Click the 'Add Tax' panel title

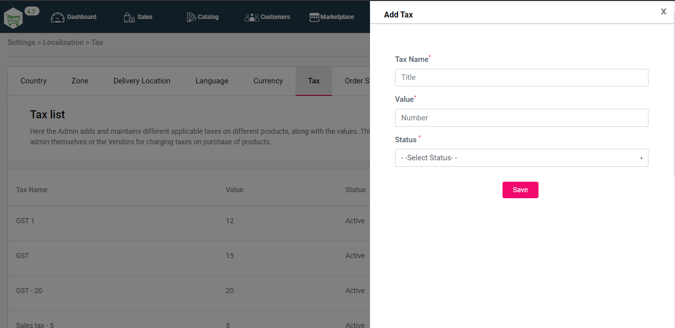click(x=398, y=14)
